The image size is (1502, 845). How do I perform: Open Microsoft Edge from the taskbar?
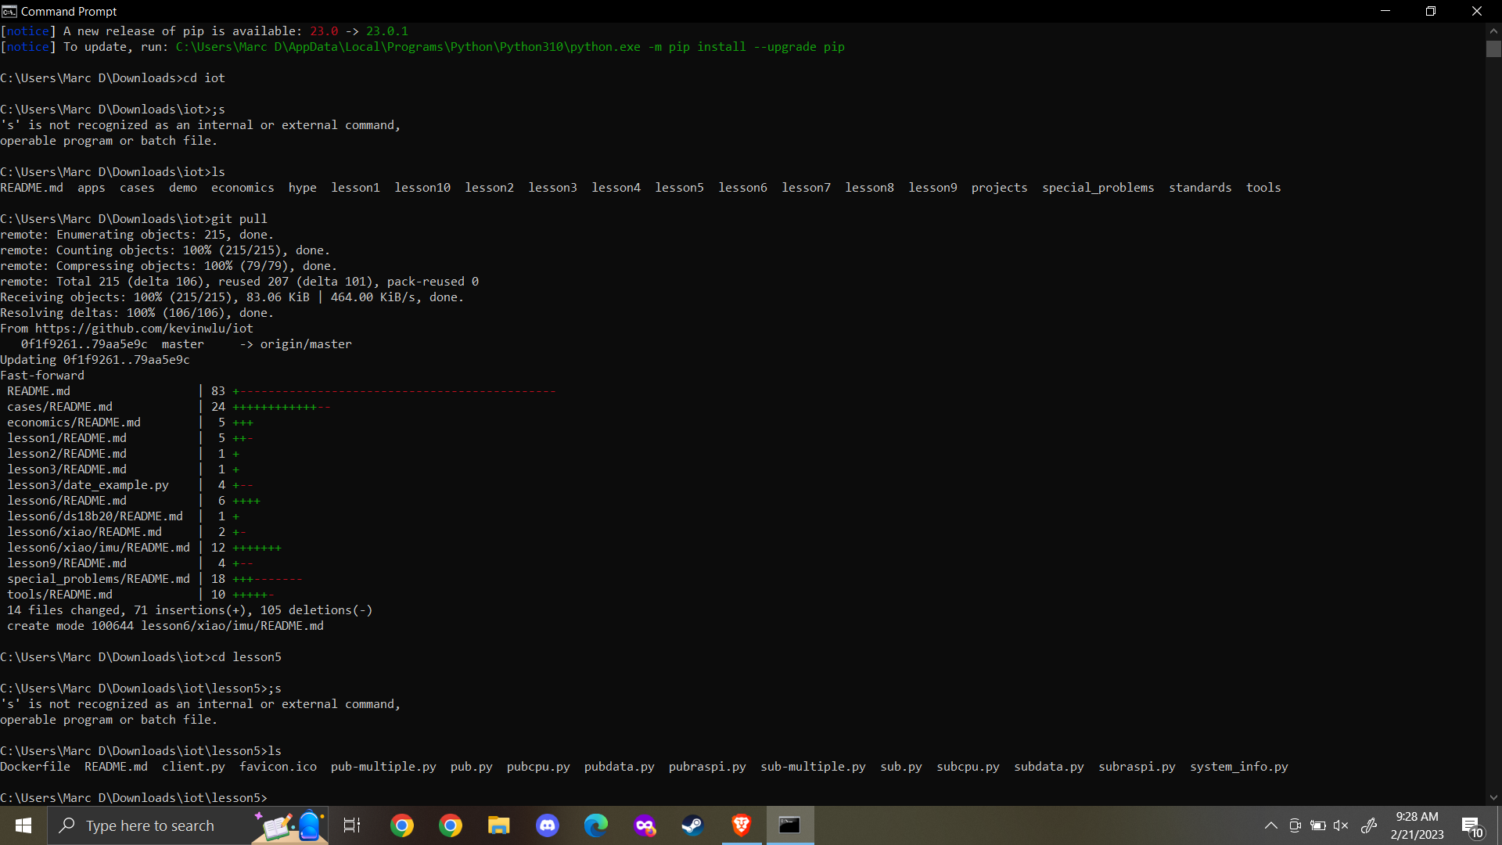click(596, 825)
